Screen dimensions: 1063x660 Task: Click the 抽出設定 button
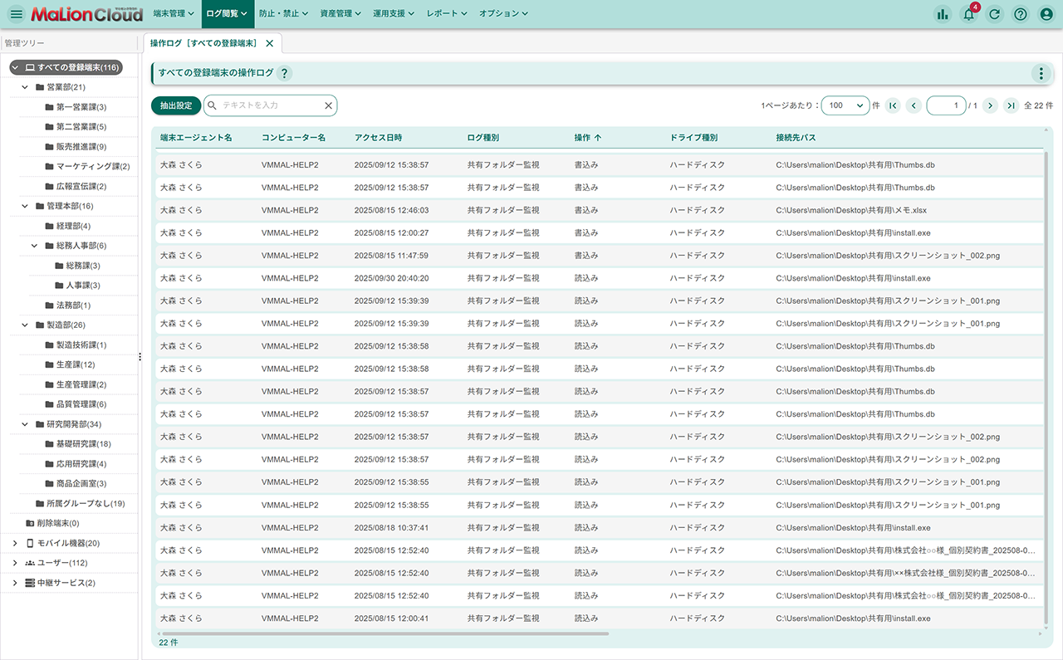(176, 105)
